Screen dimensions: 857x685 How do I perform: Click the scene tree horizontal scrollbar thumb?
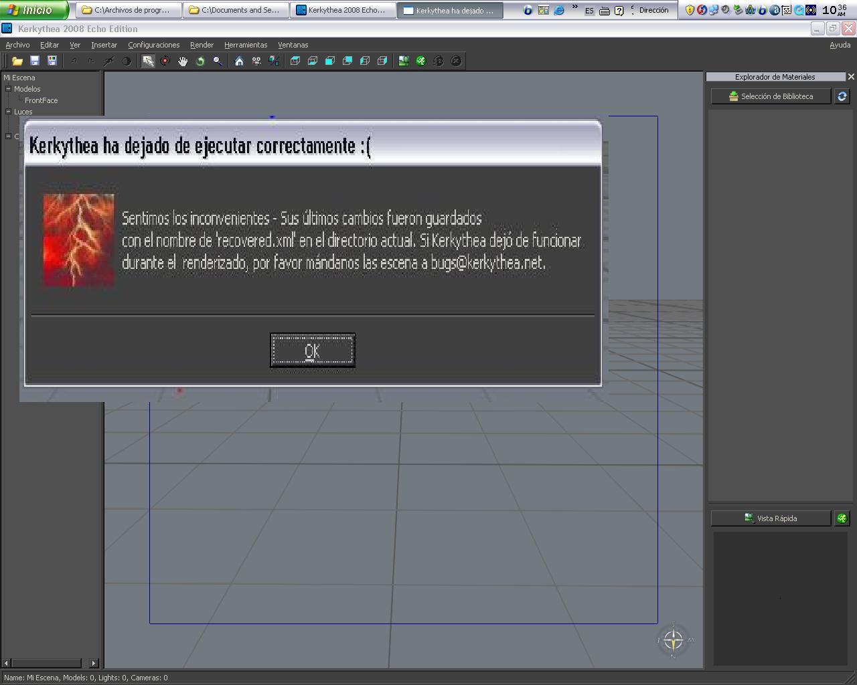coord(46,664)
